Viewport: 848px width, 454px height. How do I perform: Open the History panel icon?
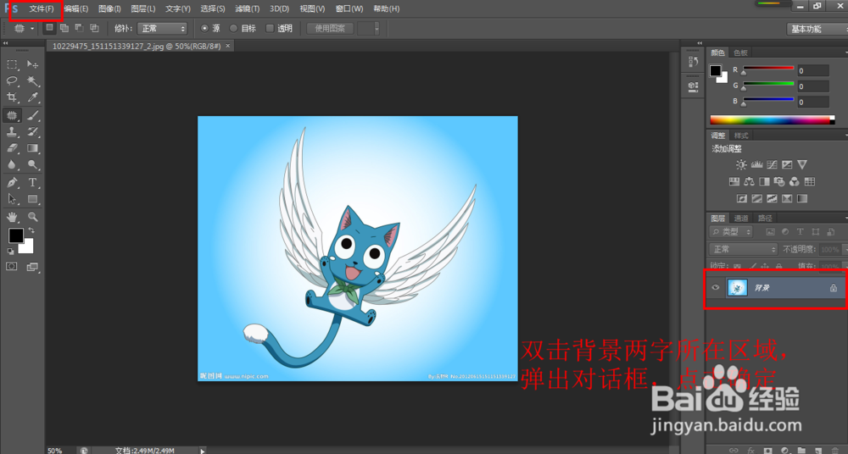pos(694,62)
